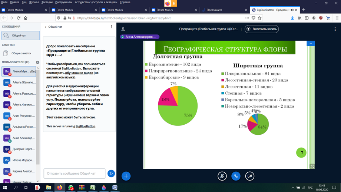This screenshot has width=341, height=192.
Task: Make the presentation fullscreen
Action: point(312,166)
